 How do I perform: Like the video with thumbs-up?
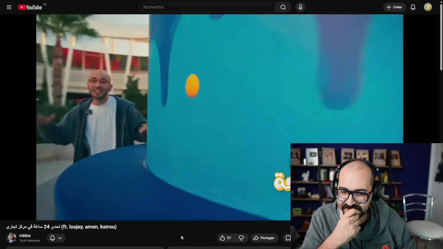(x=225, y=238)
